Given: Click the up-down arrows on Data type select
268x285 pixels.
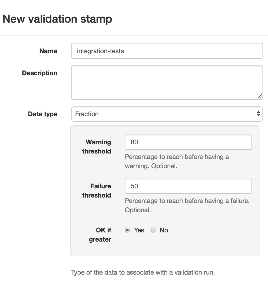Looking at the screenshot, I should 259,114.
